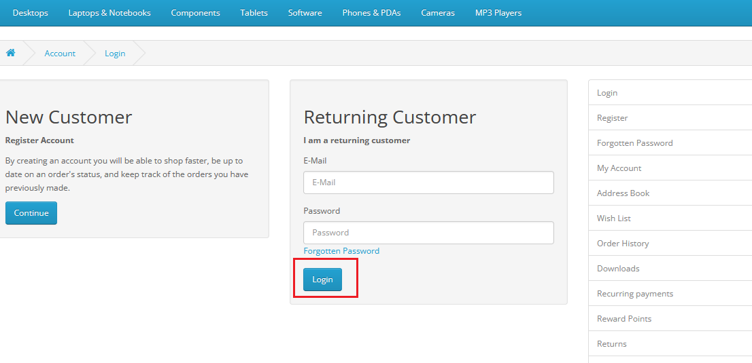The image size is (752, 363).
Task: Click Continue to register a new account
Action: click(31, 213)
